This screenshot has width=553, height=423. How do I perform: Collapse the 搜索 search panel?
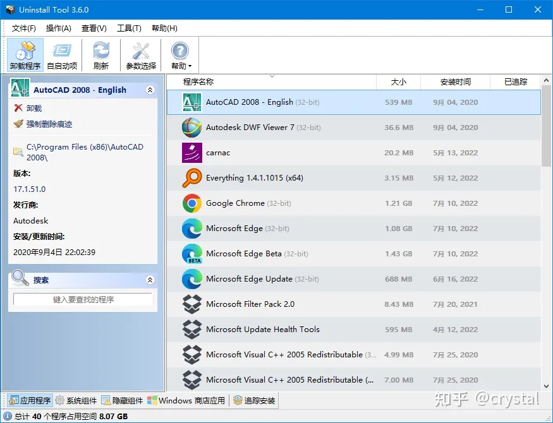(150, 280)
